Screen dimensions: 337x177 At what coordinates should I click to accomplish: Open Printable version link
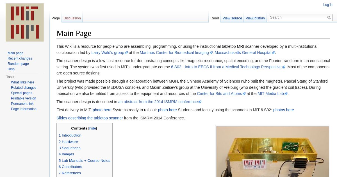coord(24,98)
